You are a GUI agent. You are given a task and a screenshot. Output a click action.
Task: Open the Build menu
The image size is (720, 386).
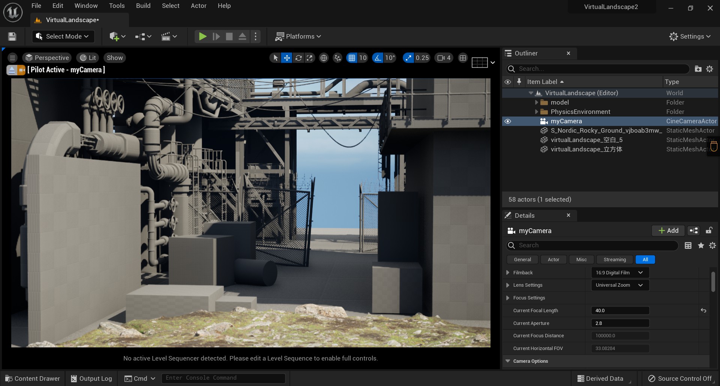point(143,6)
